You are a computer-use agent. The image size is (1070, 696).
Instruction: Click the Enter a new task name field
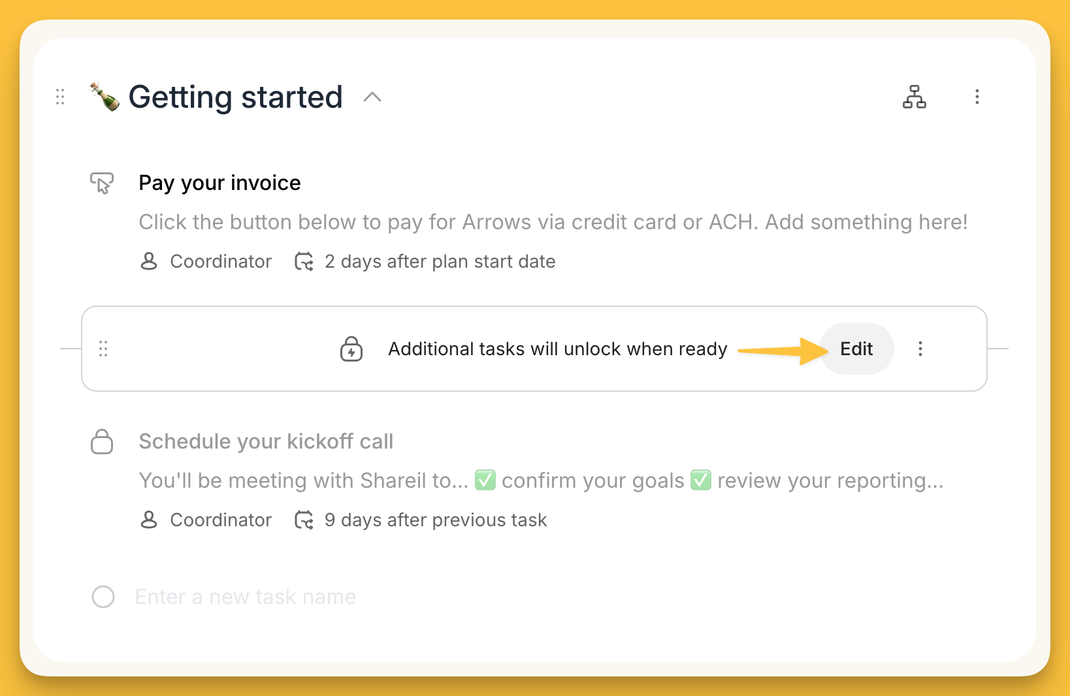click(246, 597)
